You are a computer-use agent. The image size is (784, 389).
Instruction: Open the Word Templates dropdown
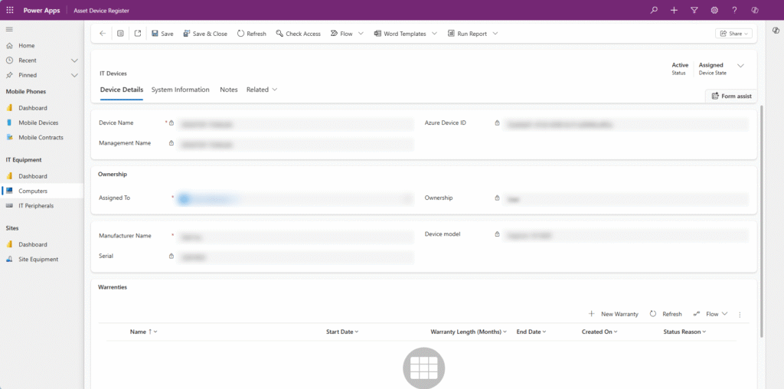tap(434, 34)
